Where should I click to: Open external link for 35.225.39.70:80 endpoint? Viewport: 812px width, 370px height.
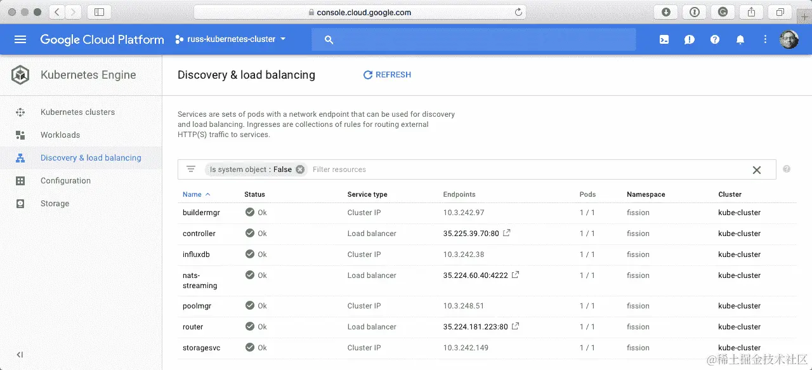pyautogui.click(x=506, y=233)
